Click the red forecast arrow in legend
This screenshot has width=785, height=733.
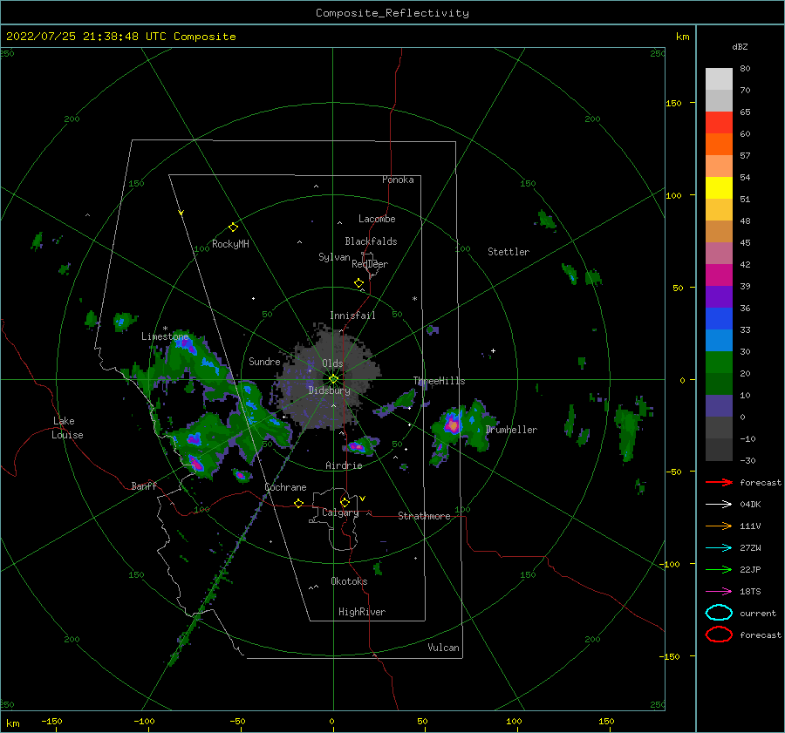(x=719, y=482)
